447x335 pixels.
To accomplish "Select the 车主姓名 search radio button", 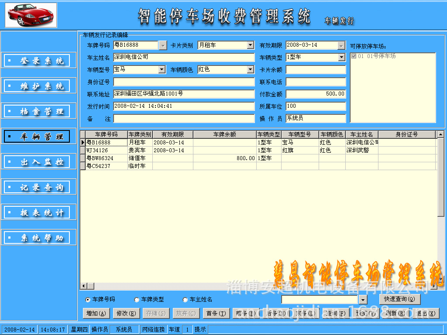I will [185, 299].
